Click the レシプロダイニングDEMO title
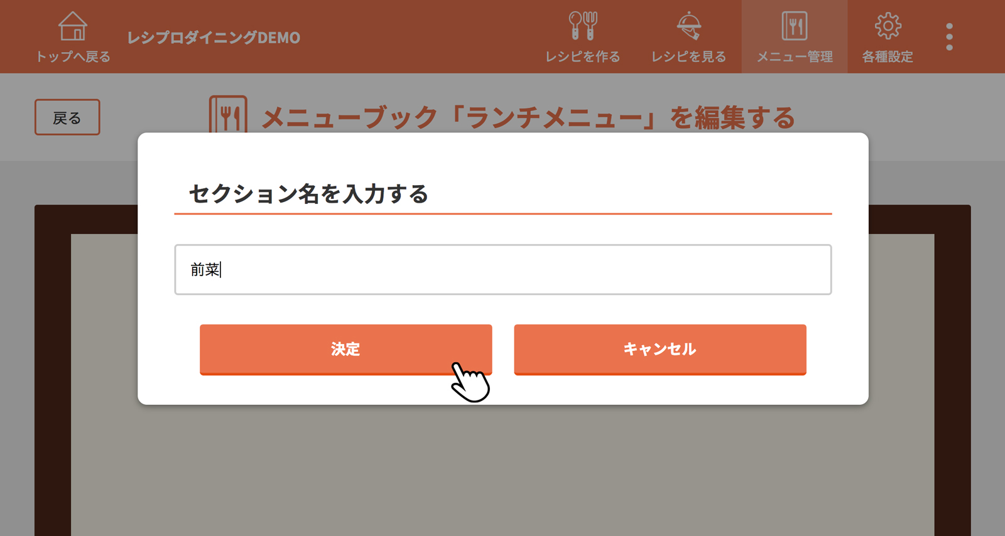The image size is (1005, 536). tap(214, 38)
